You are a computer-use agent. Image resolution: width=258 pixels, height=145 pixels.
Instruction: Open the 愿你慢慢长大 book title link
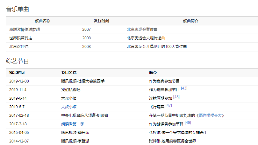click(211, 115)
